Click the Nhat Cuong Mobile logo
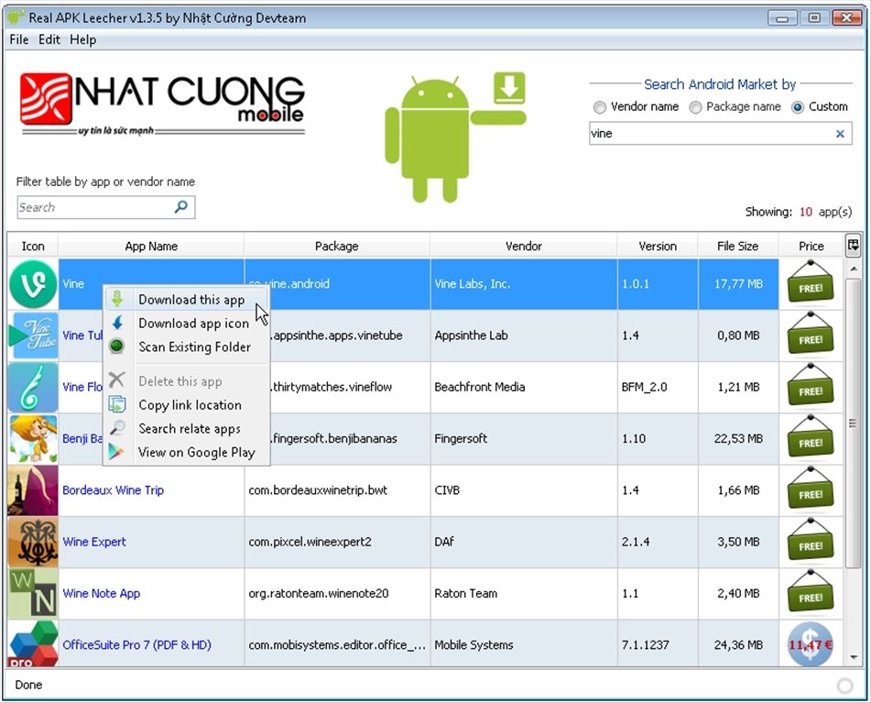The image size is (871, 703). pyautogui.click(x=163, y=104)
